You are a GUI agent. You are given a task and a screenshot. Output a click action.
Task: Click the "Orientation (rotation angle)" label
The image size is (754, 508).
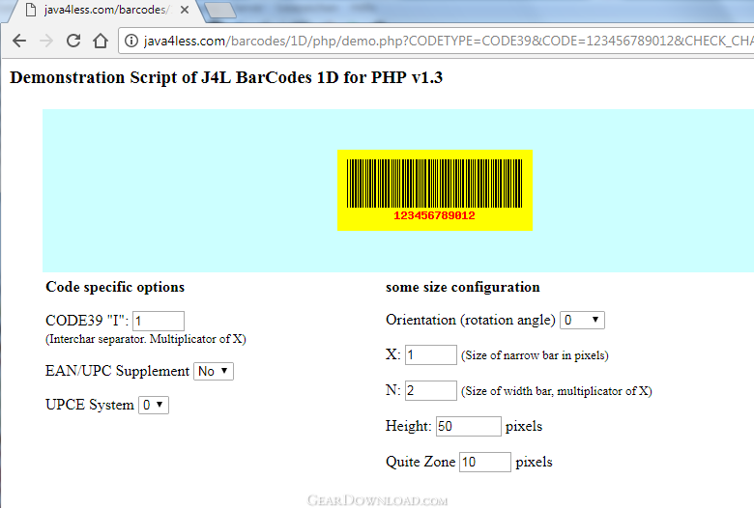pyautogui.click(x=471, y=320)
